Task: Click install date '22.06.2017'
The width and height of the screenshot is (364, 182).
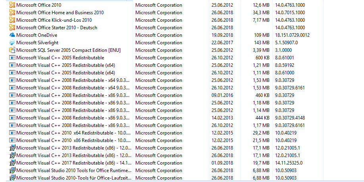Action: coord(222,43)
